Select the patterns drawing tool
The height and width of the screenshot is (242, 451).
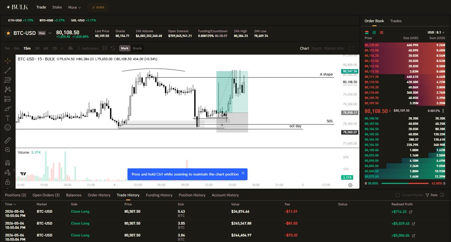click(8, 89)
